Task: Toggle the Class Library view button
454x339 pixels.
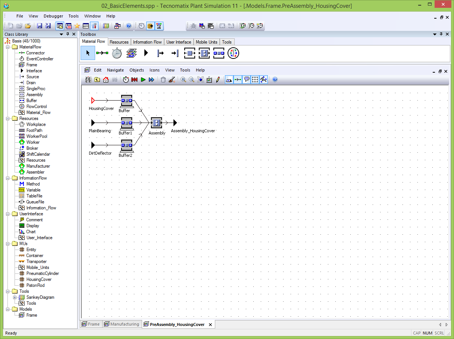Action: [60, 26]
